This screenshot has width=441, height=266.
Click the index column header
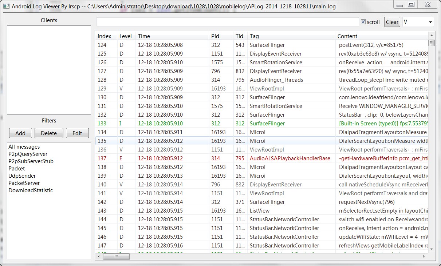pos(106,36)
